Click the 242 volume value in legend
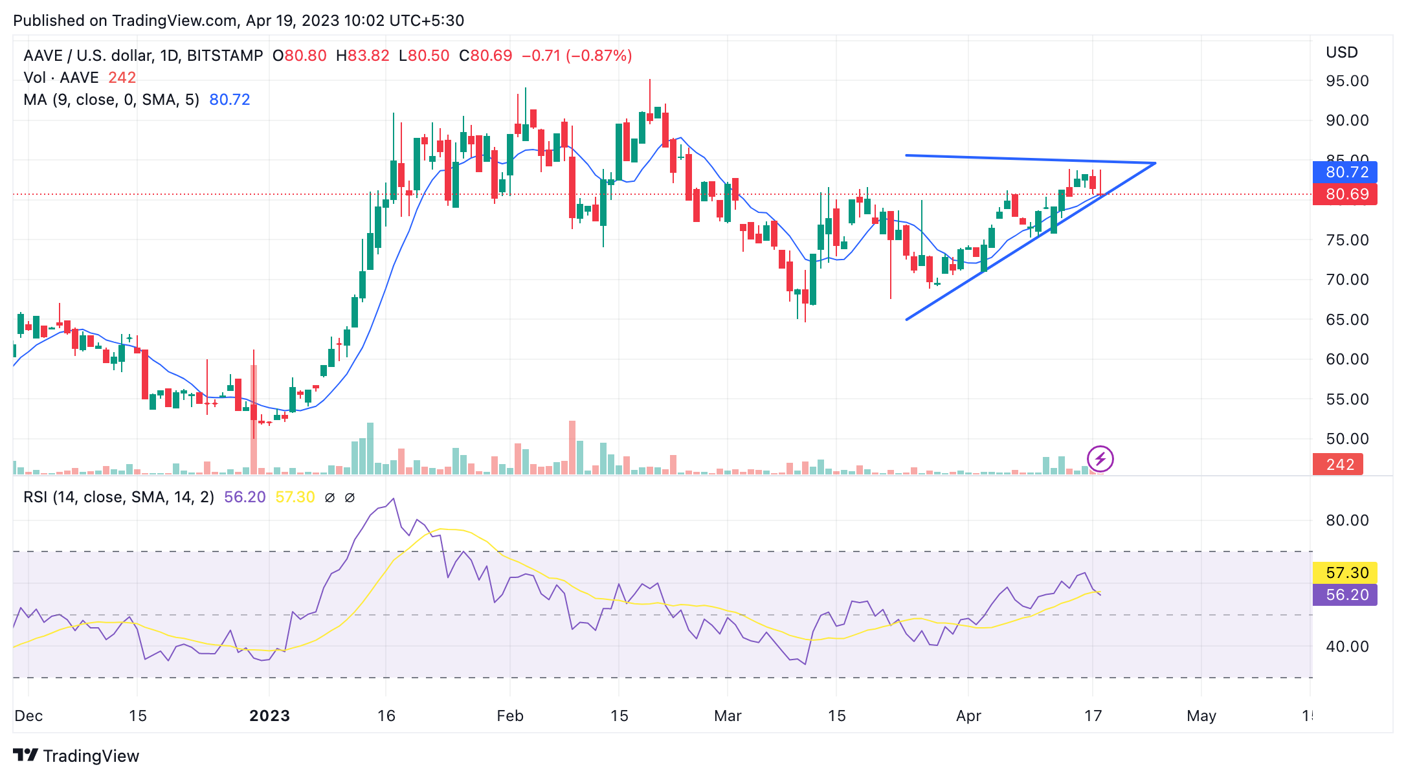1406x778 pixels. (122, 78)
